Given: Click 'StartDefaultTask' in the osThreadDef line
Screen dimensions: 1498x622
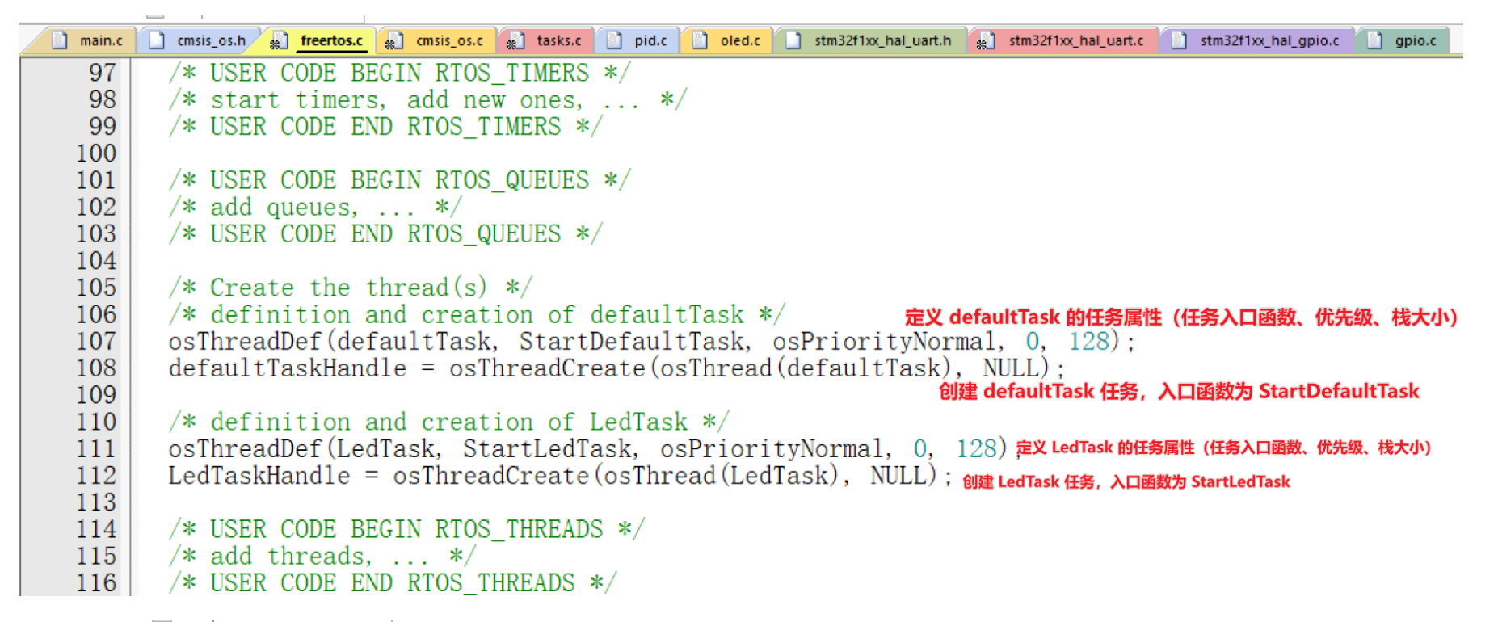Looking at the screenshot, I should [x=632, y=342].
